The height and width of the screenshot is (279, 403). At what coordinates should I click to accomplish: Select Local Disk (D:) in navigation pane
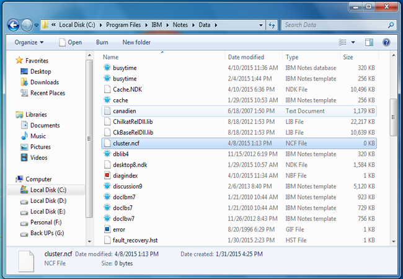48,200
